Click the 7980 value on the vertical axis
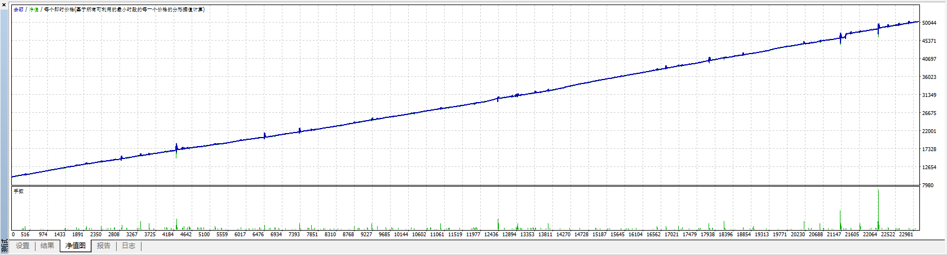947x256 pixels. pos(927,186)
